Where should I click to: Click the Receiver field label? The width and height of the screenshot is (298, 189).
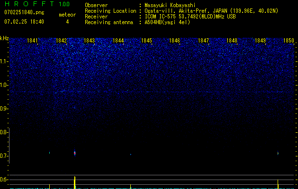96,17
